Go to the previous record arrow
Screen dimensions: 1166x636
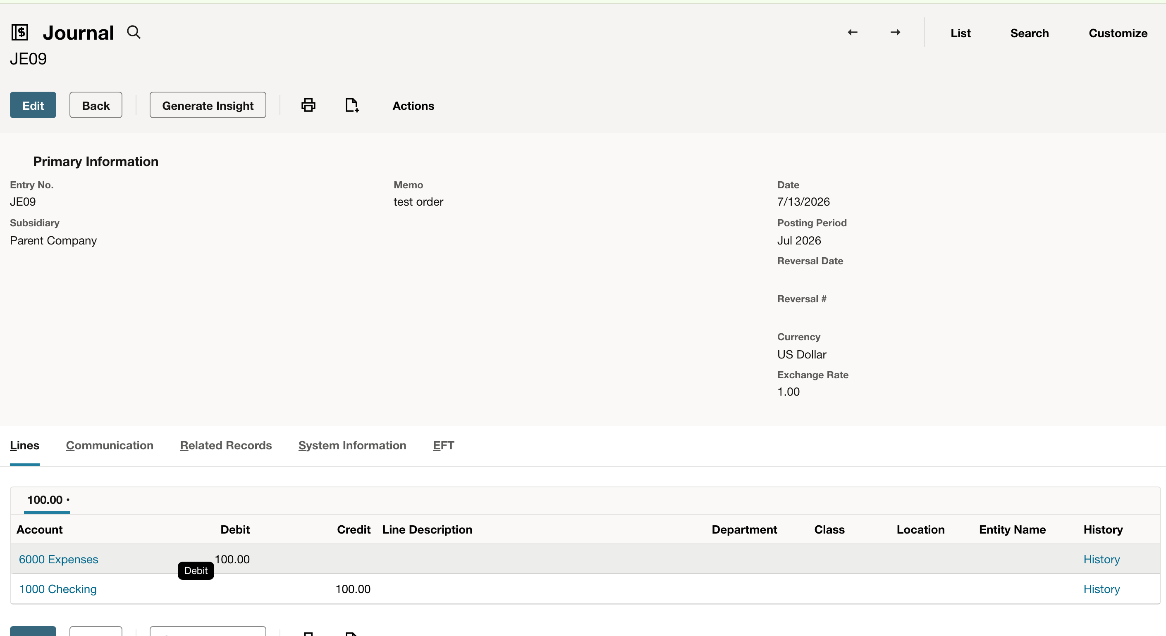[x=852, y=33]
